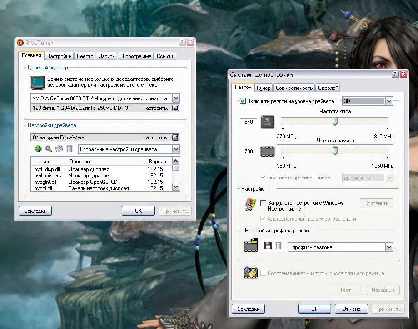Enable loading settings with Windows checkbox
This screenshot has height=329, width=418.
264,203
